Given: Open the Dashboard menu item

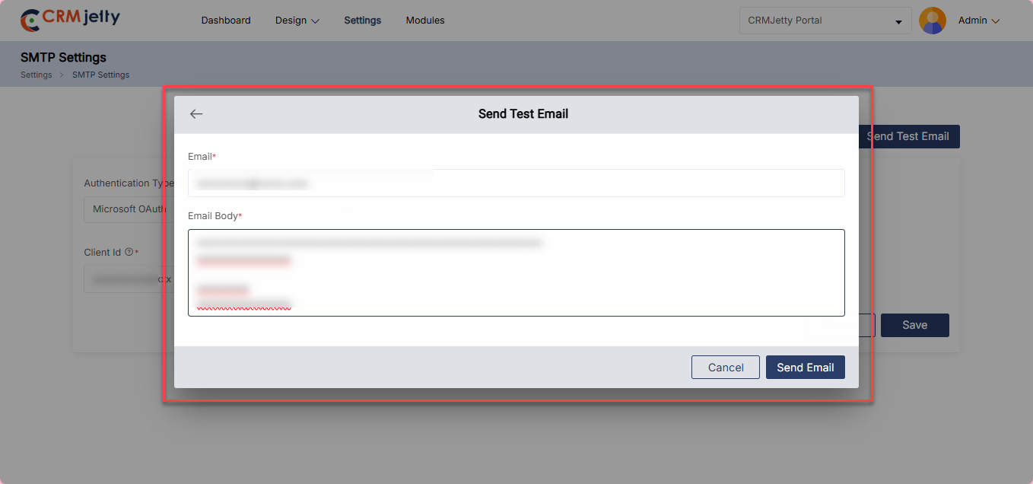Looking at the screenshot, I should [225, 21].
